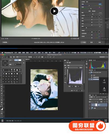
Task: Open Spotlight search in menu bar
Action: 103,53
